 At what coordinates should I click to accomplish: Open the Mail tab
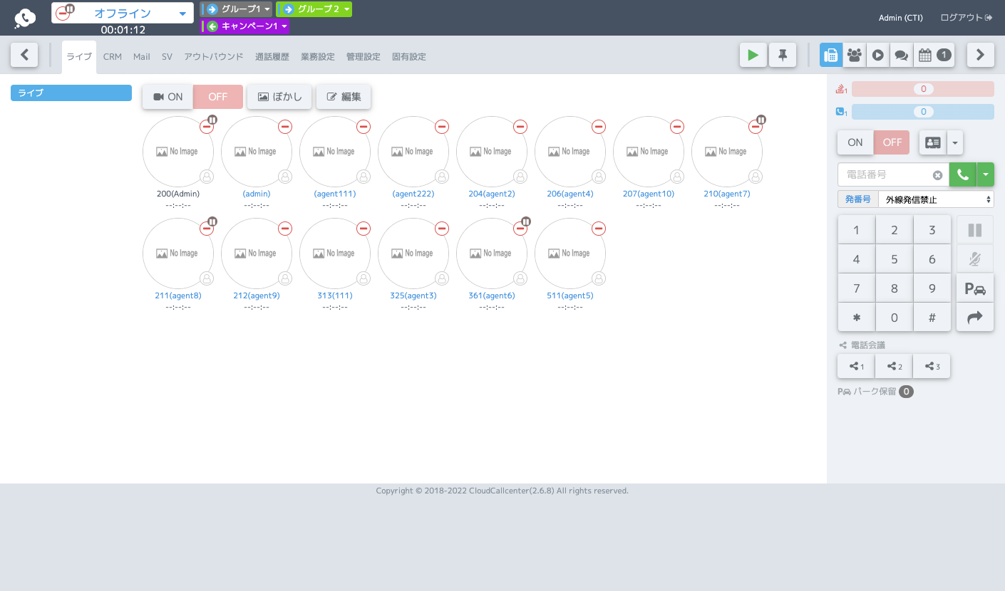141,57
